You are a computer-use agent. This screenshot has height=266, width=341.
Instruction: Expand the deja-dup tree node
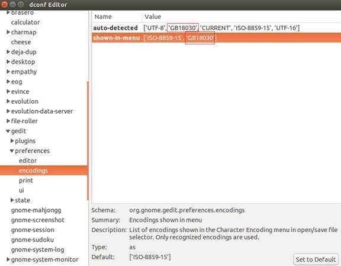tap(8, 52)
